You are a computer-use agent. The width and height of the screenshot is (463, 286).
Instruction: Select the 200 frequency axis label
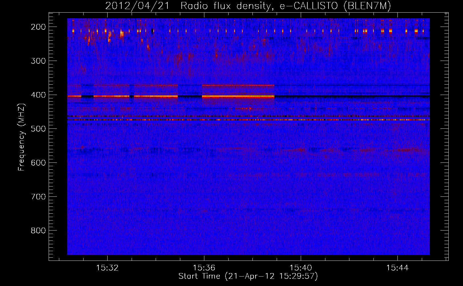click(38, 27)
